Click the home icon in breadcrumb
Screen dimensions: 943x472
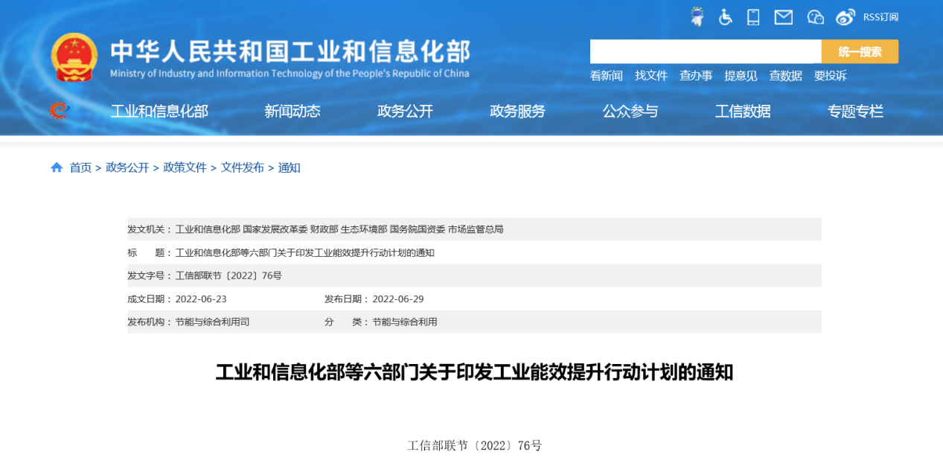57,168
